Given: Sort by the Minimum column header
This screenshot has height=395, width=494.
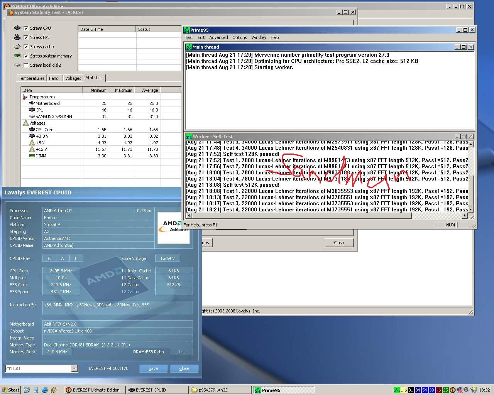Looking at the screenshot, I should click(95, 90).
